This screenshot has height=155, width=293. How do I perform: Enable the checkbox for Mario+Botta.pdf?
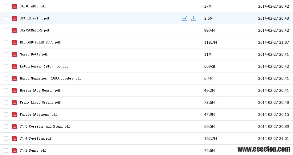pyautogui.click(x=6, y=54)
